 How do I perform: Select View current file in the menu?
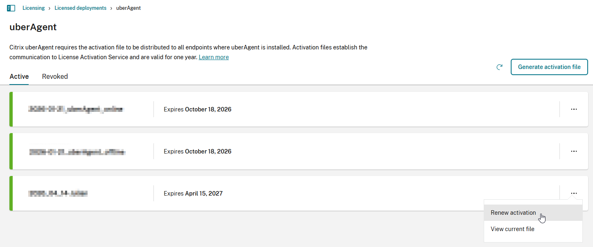(512, 229)
